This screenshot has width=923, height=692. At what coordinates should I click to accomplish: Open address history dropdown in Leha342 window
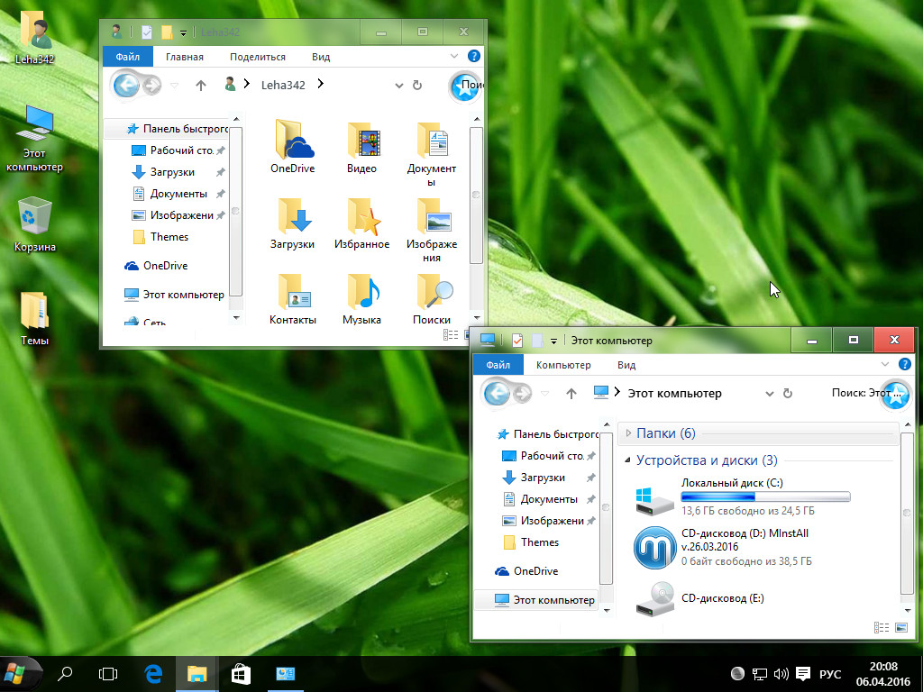click(x=399, y=86)
